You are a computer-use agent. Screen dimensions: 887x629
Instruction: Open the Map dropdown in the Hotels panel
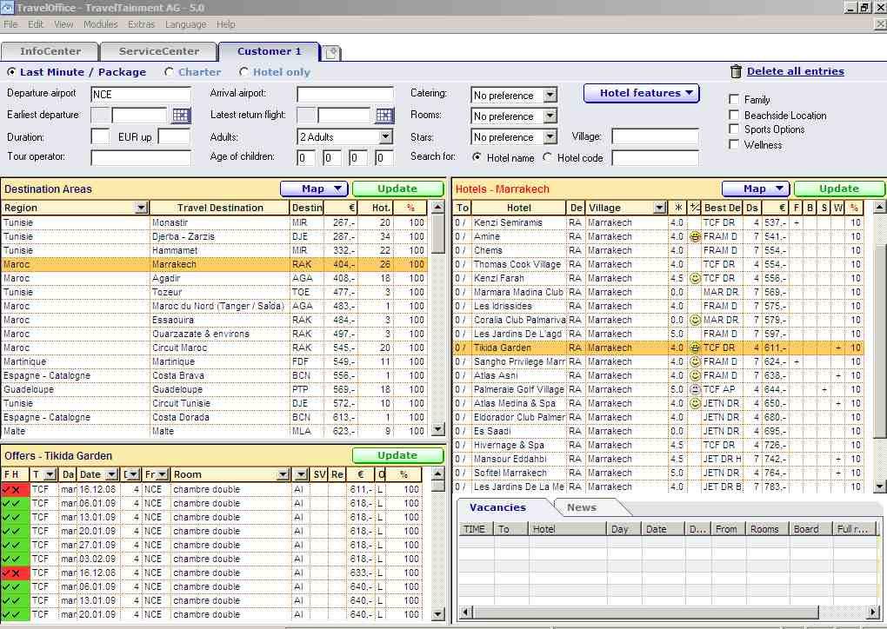point(756,189)
